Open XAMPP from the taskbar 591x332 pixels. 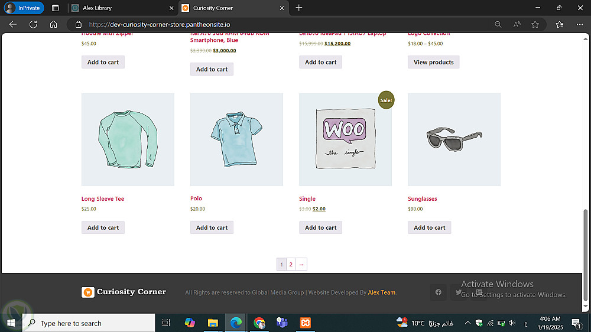click(306, 323)
